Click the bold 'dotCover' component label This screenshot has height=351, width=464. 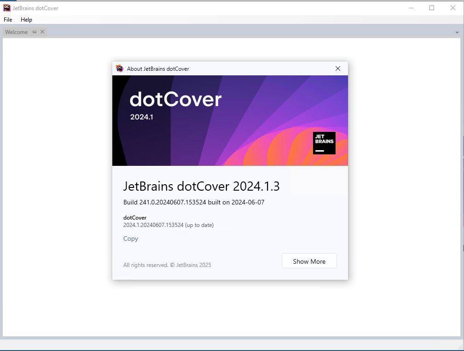[134, 218]
